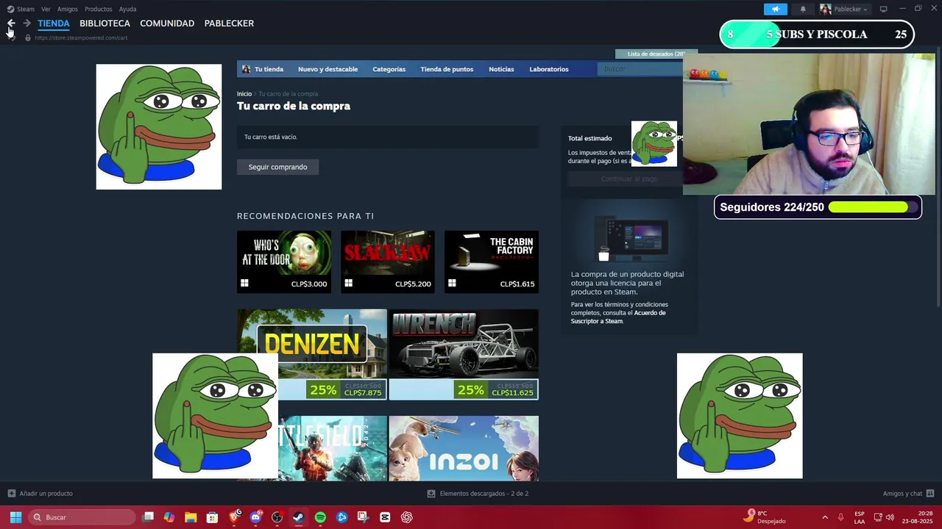This screenshot has width=942, height=529.
Task: Click the taskbar Buscar search box
Action: (81, 517)
